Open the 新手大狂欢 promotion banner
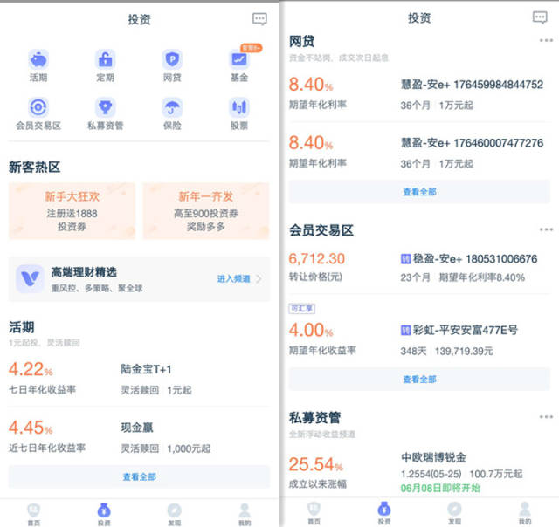The height and width of the screenshot is (527, 559). coord(72,211)
